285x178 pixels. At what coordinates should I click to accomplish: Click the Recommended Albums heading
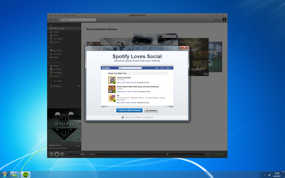[x=101, y=29]
